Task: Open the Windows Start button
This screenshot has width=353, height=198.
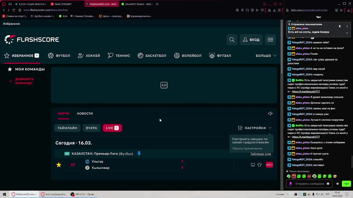Action: click(4, 194)
